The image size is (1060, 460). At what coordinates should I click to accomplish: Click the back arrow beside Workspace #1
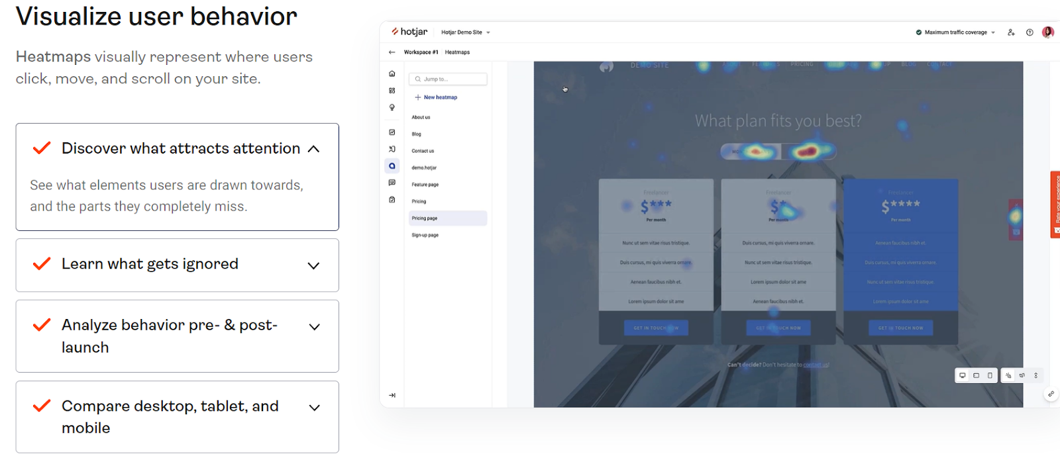(x=392, y=52)
